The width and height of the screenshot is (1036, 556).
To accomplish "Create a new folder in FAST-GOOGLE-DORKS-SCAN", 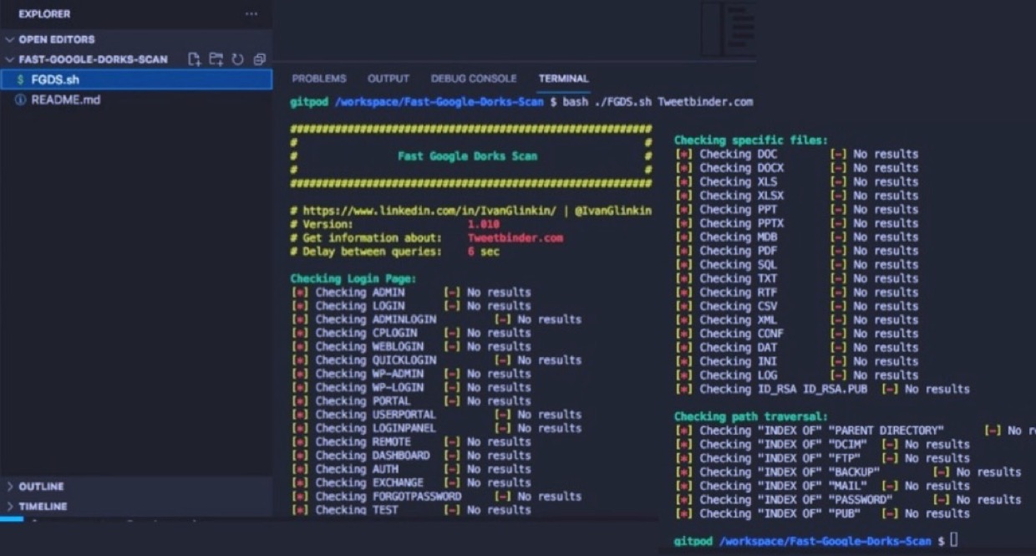I will 216,59.
